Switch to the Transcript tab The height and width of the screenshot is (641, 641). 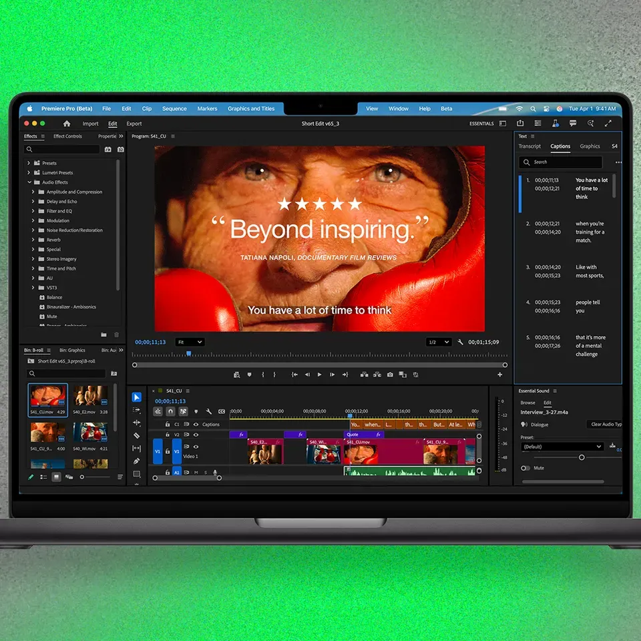pyautogui.click(x=529, y=146)
